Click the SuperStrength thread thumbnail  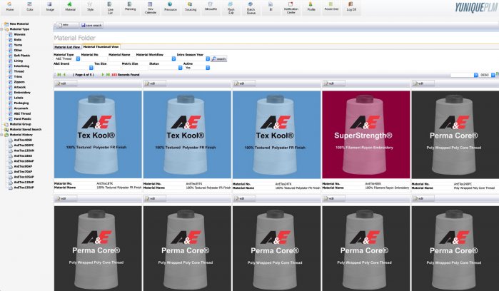click(x=366, y=136)
